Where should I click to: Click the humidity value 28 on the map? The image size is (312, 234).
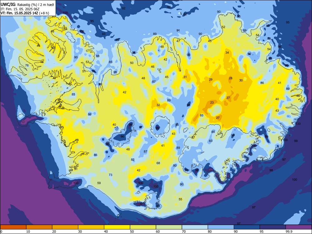pyautogui.click(x=231, y=78)
